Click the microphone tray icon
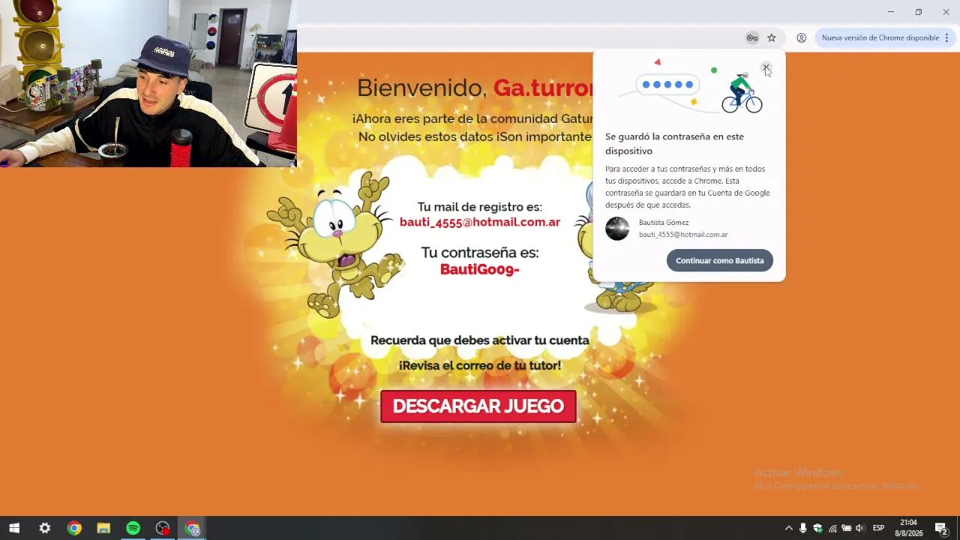Screen dimensions: 960x540 click(x=802, y=528)
